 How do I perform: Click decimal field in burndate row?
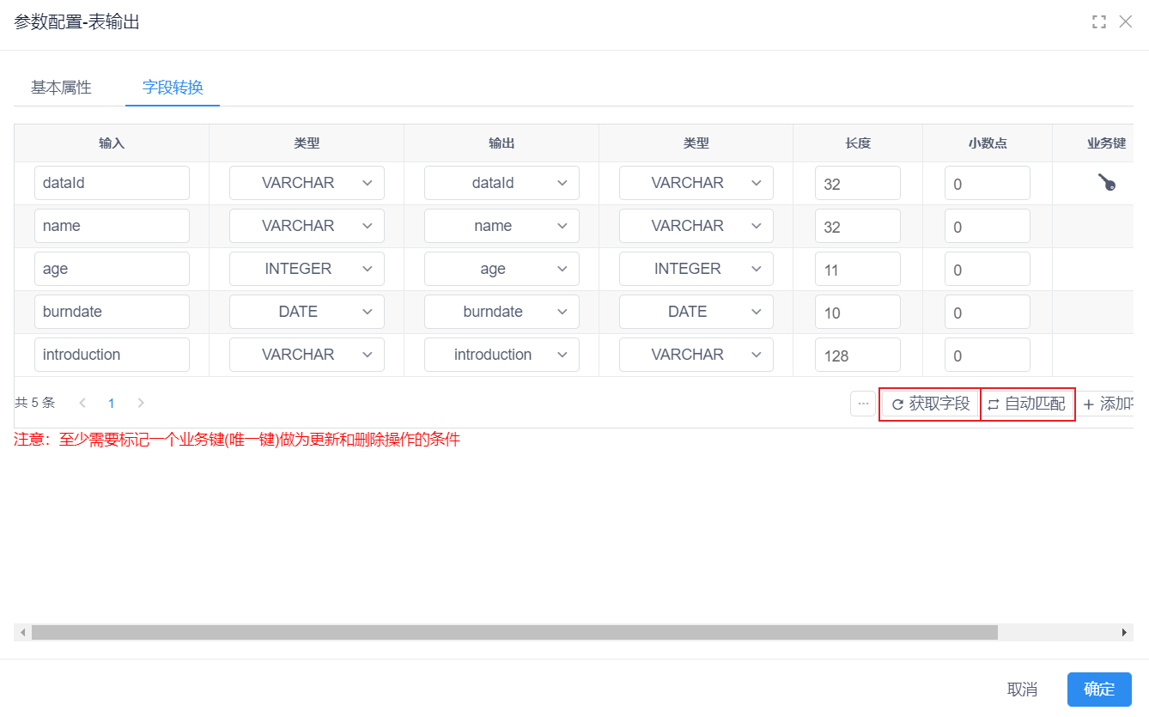coord(988,312)
